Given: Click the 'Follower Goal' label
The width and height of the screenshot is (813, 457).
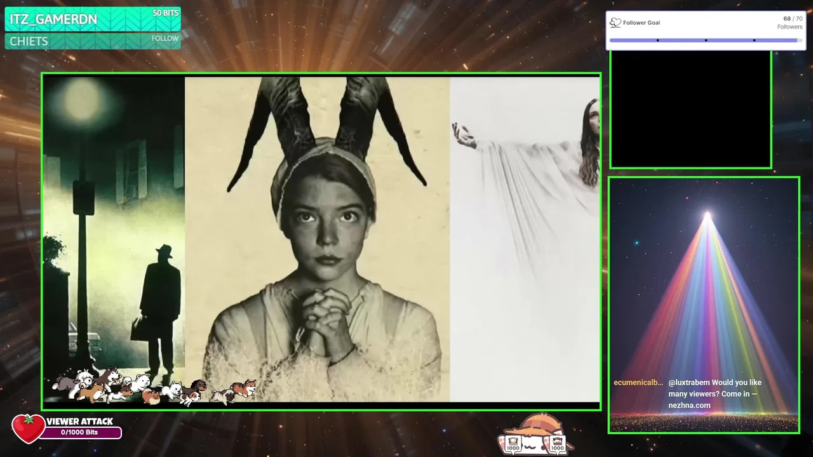Looking at the screenshot, I should click(x=642, y=23).
